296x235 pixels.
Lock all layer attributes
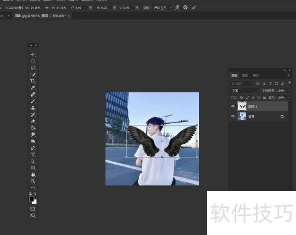(264, 98)
